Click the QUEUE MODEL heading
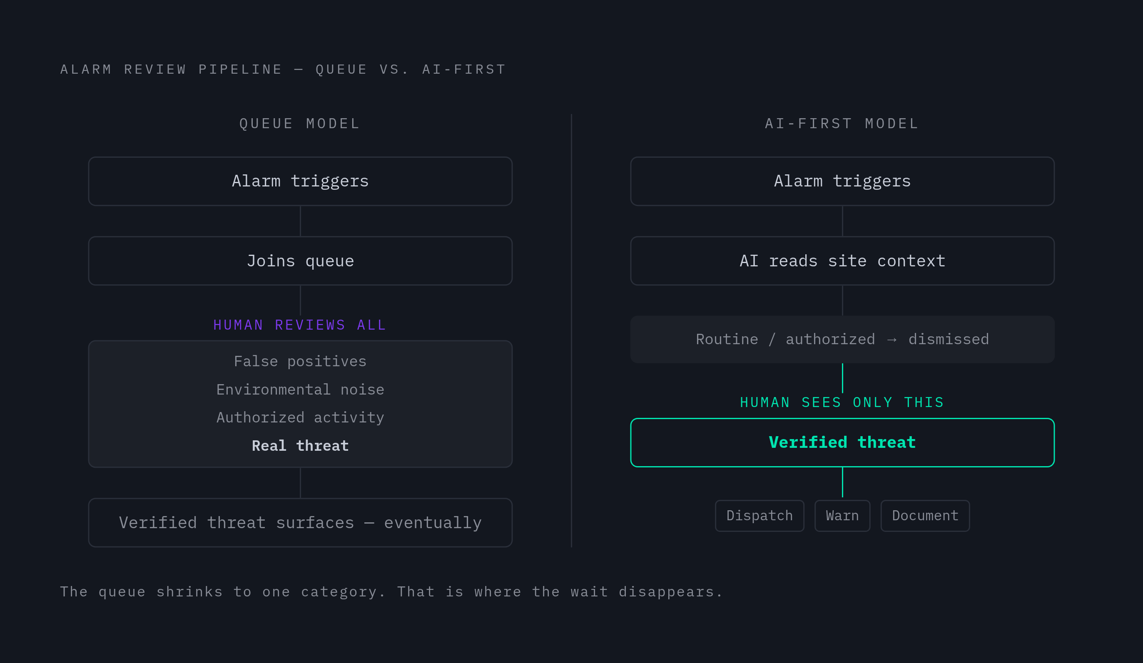The image size is (1143, 663). tap(300, 123)
